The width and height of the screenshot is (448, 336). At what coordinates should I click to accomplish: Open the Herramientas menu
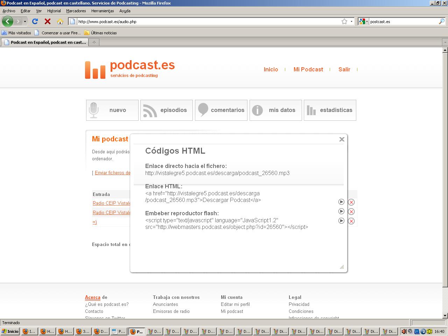[103, 11]
